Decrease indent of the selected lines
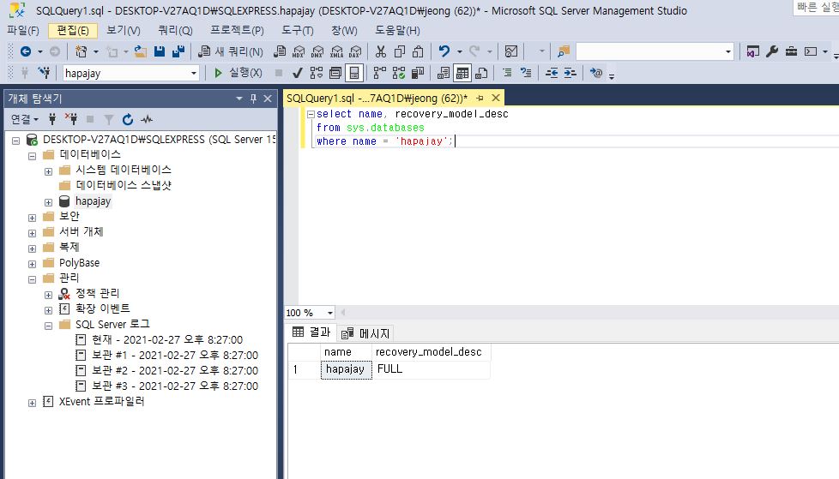 552,73
